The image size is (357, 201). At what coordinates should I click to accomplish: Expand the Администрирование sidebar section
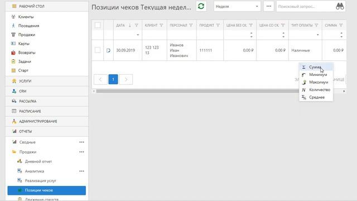(47, 121)
